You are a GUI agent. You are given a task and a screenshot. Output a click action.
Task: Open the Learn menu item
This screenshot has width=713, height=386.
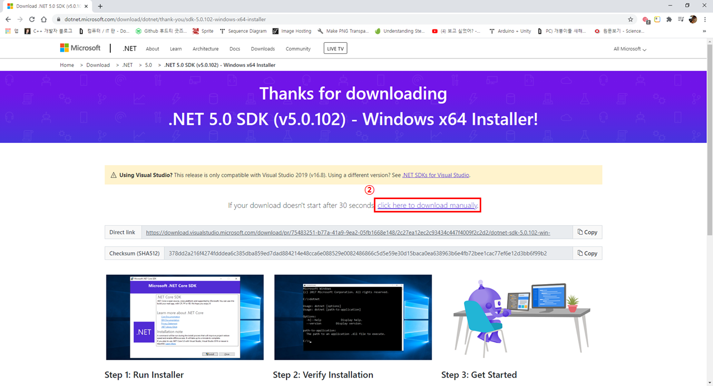click(175, 49)
